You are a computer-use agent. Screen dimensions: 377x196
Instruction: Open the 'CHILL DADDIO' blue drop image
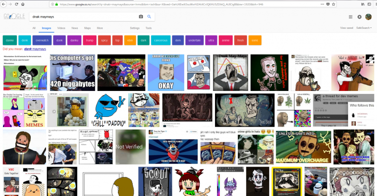point(108,110)
